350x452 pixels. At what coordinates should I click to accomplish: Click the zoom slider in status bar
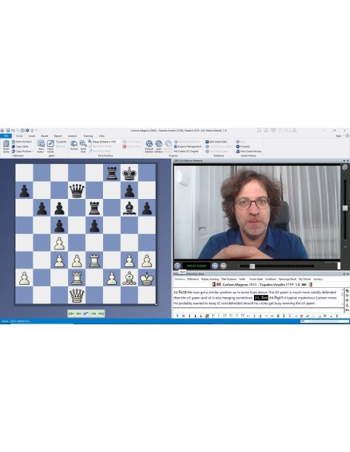coord(324,321)
